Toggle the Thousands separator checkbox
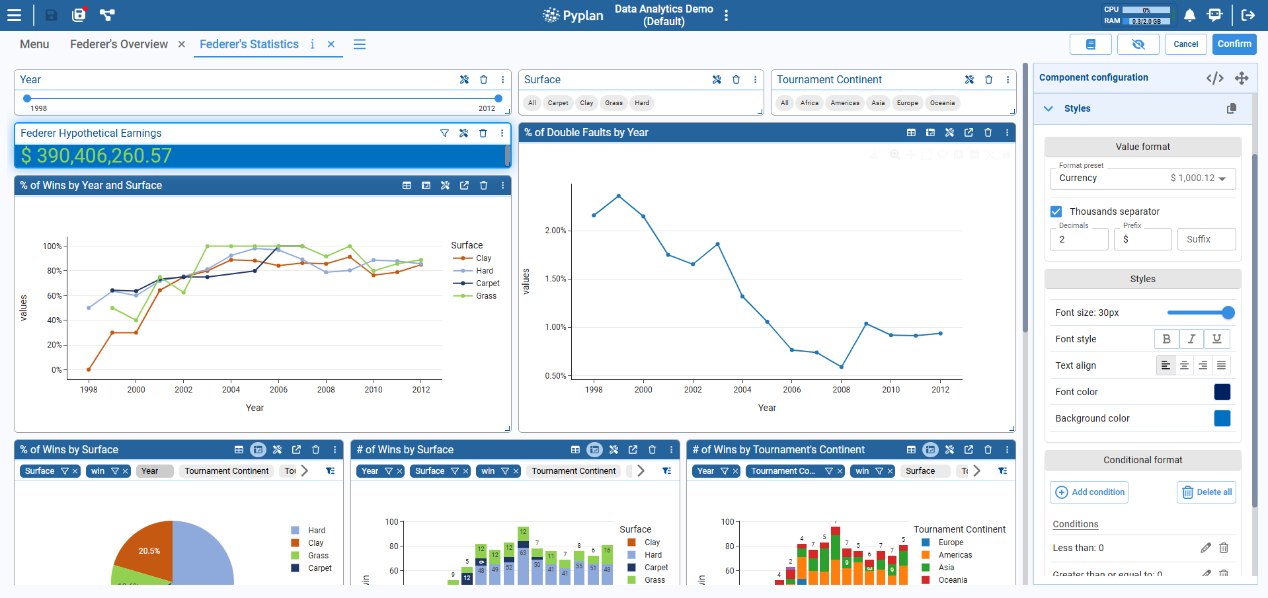Image resolution: width=1268 pixels, height=598 pixels. point(1056,211)
